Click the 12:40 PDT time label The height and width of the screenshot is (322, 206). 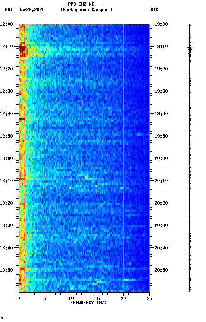[6, 114]
